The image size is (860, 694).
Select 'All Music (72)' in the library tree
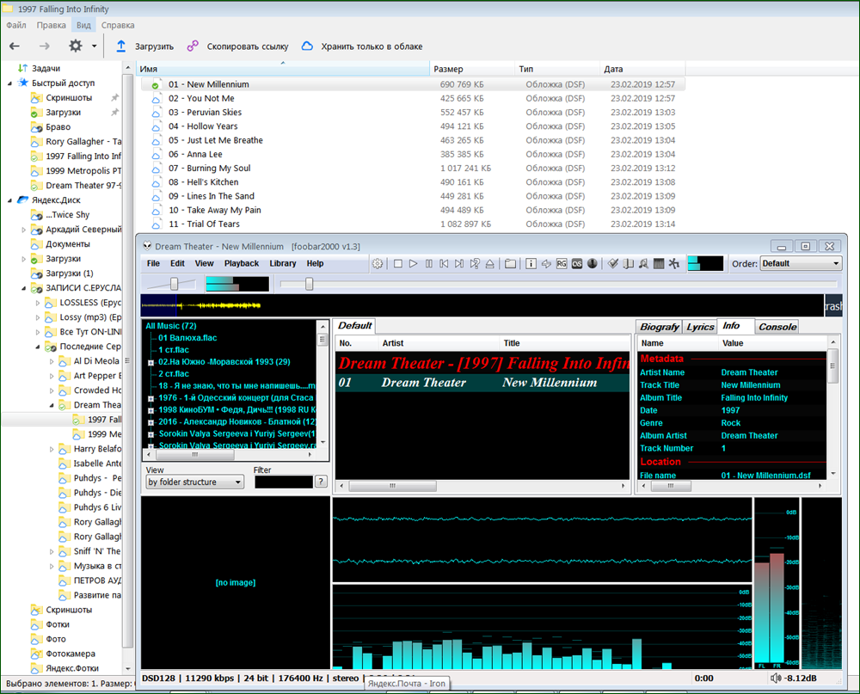click(x=170, y=326)
